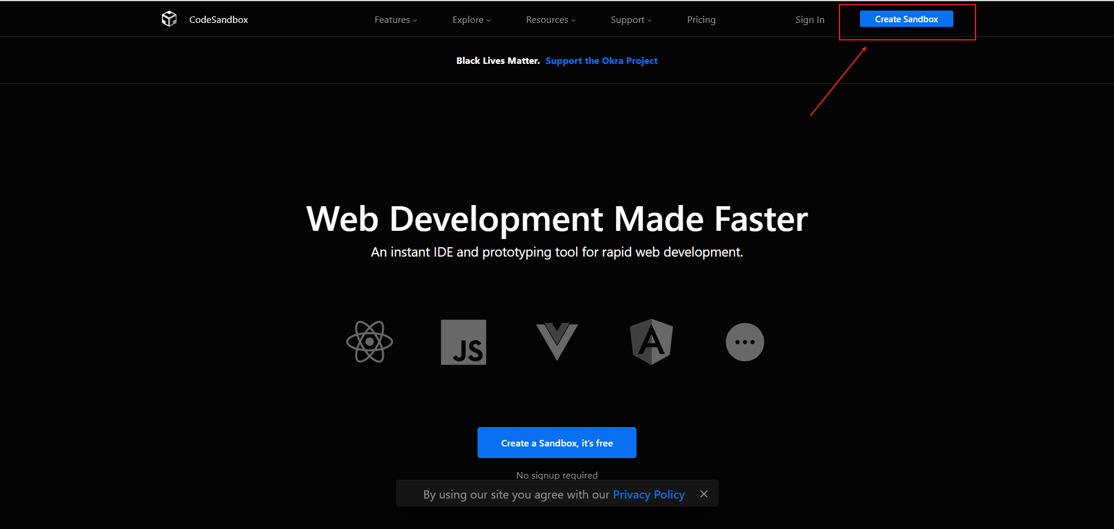Image resolution: width=1114 pixels, height=529 pixels.
Task: Click the instant IDE tagline text
Action: point(557,252)
